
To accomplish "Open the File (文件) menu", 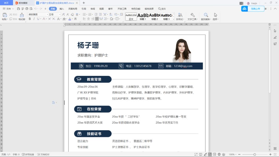I will pos(8,9).
